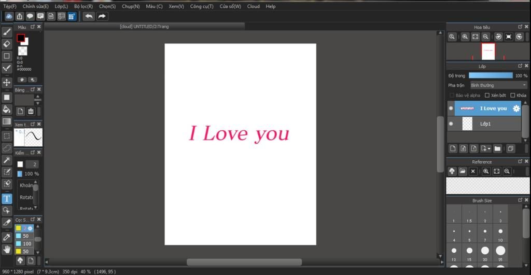Screen dimensions: 531x275
Task: Select the Eyedropper tool
Action: tap(7, 237)
